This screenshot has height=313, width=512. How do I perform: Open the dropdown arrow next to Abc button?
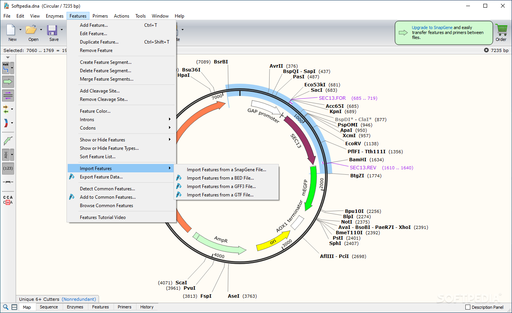pos(12,155)
